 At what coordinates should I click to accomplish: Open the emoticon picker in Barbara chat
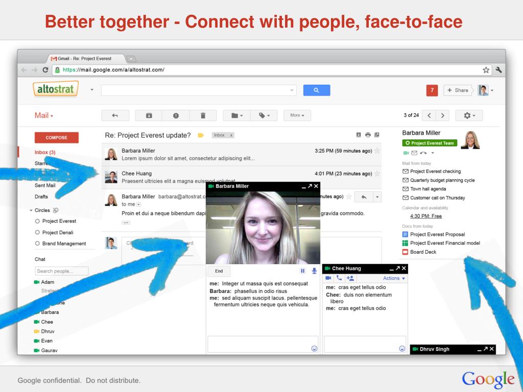click(x=314, y=349)
